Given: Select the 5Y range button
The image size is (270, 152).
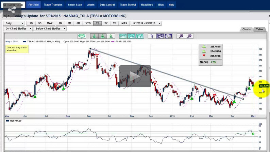Looking at the screenshot, I should tap(115, 23).
